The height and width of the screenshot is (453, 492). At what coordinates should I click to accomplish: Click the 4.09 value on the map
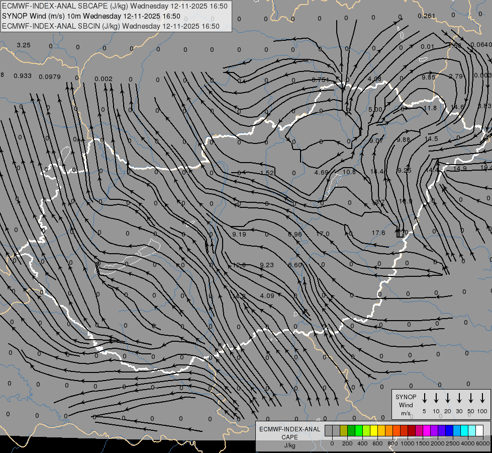pyautogui.click(x=267, y=296)
